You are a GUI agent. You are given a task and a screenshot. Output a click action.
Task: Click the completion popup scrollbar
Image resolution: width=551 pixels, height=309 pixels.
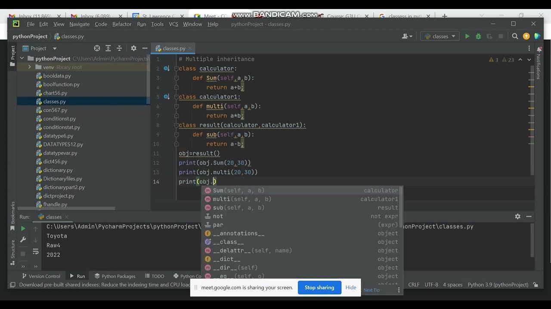pyautogui.click(x=401, y=207)
